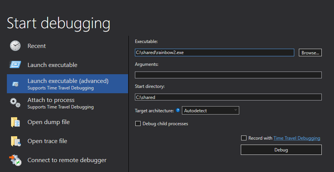
Task: Choose Open trace file
Action: point(67,141)
